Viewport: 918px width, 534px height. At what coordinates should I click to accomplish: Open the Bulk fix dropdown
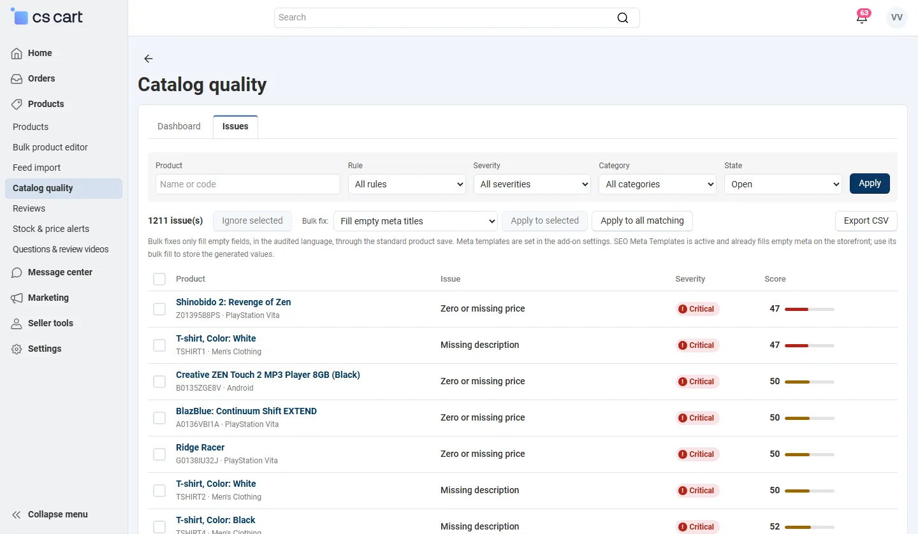point(416,221)
